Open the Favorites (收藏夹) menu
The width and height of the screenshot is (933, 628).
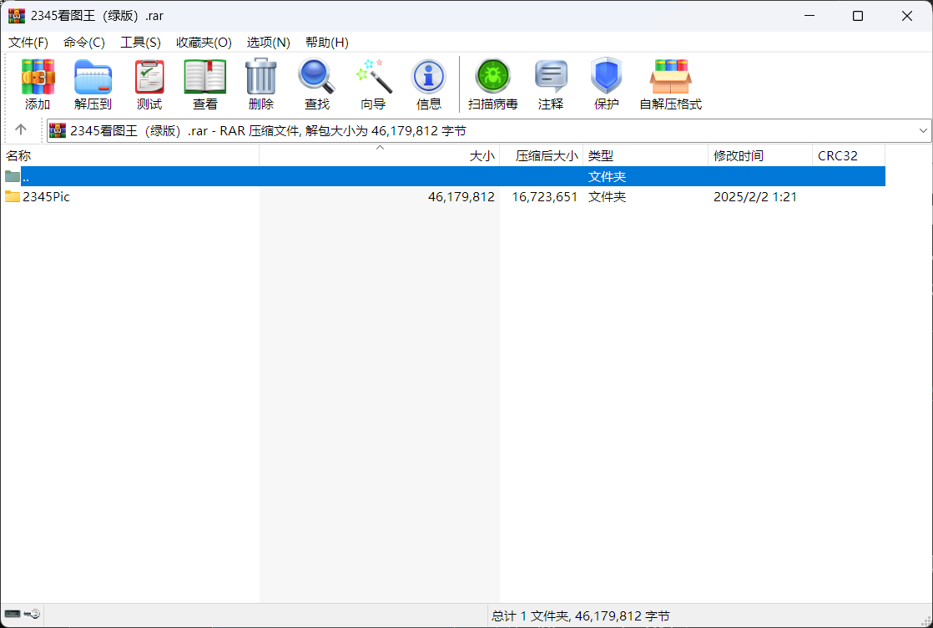(204, 43)
